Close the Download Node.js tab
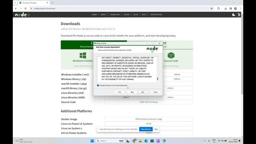This screenshot has width=256, height=144. pyautogui.click(x=47, y=3)
